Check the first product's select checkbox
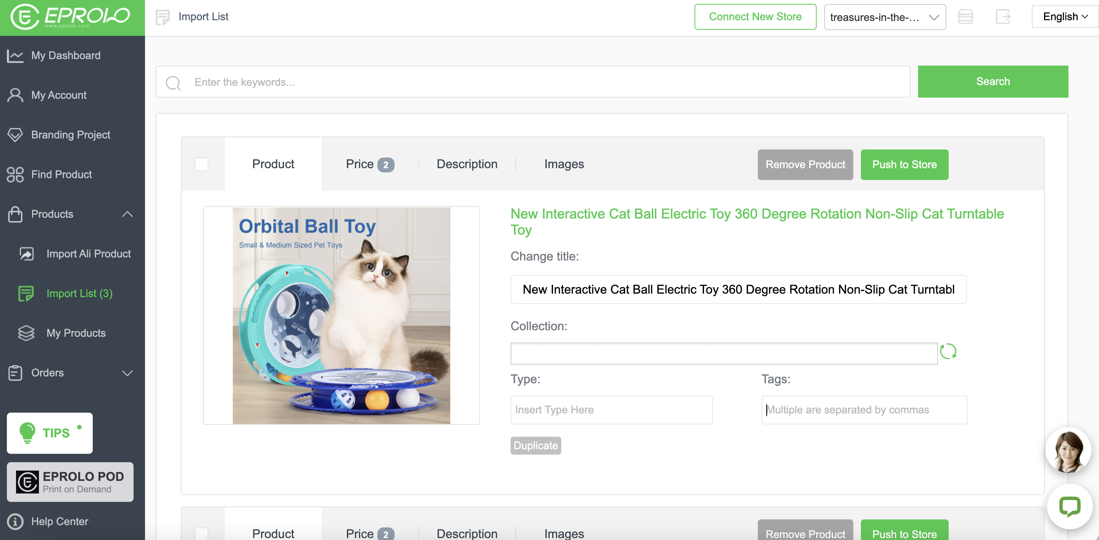The width and height of the screenshot is (1099, 540). (x=201, y=164)
